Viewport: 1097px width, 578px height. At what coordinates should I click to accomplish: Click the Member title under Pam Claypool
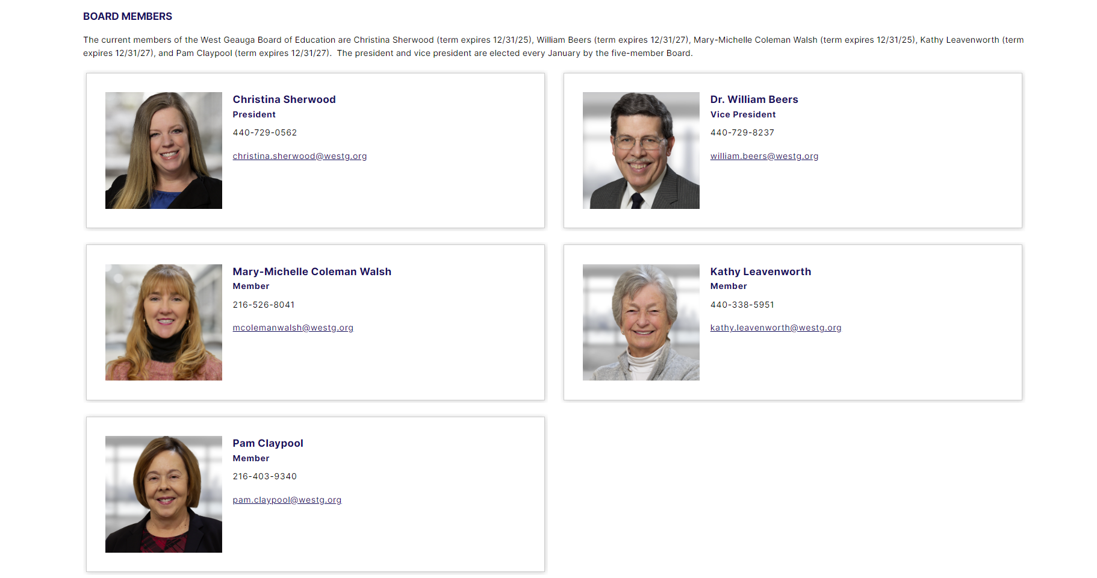coord(251,458)
